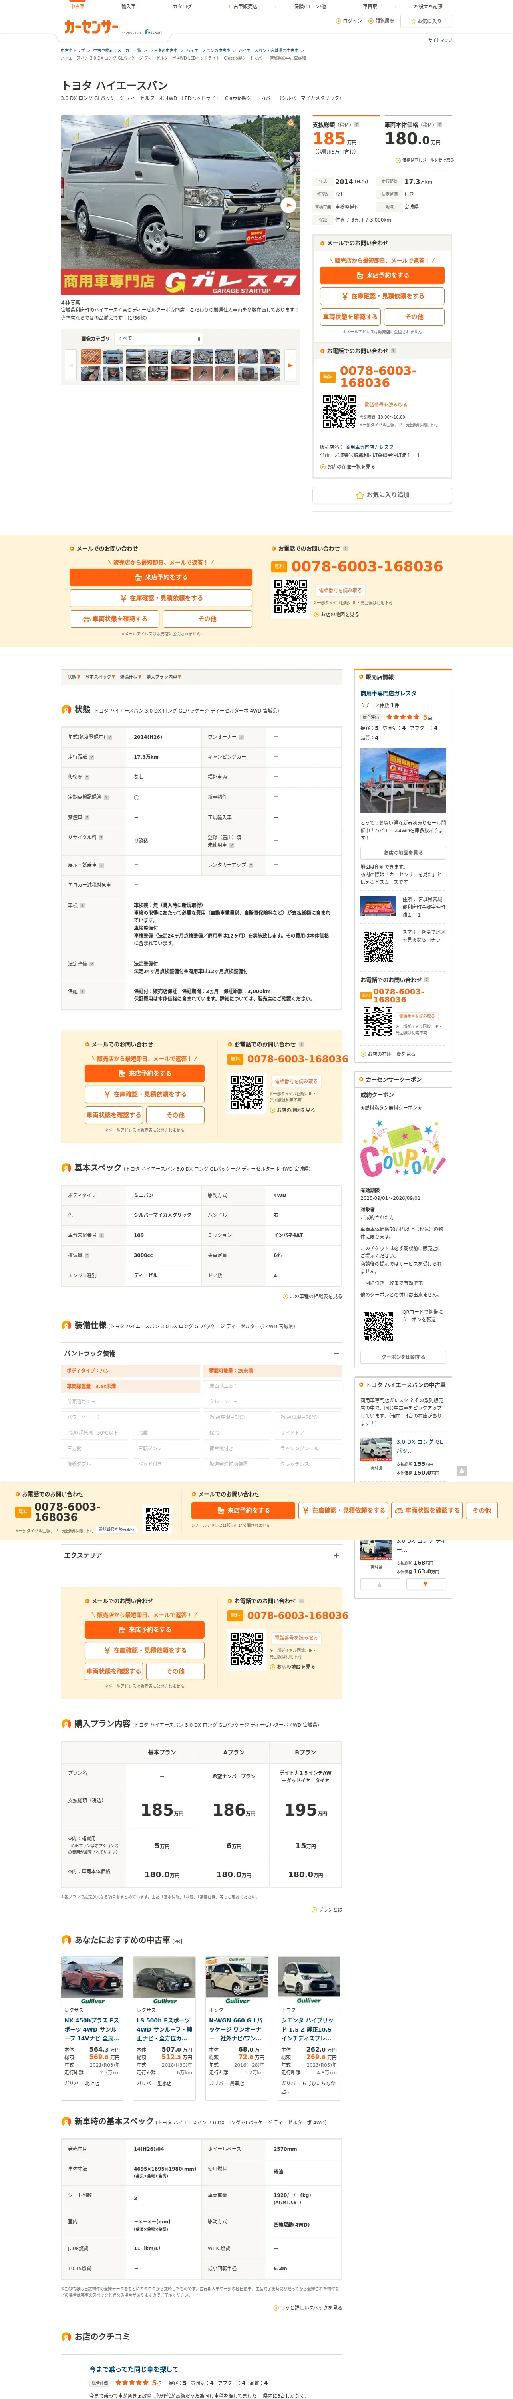Click the five-star rating in dealer info
This screenshot has height=2399, width=513.
coord(403,717)
